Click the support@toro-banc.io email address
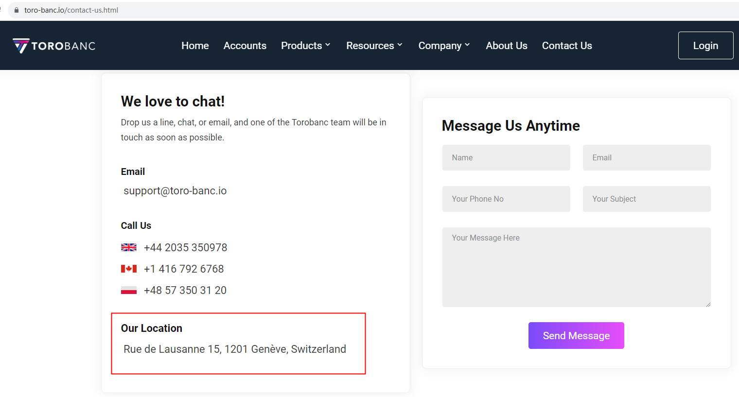This screenshot has width=739, height=397. [x=175, y=191]
